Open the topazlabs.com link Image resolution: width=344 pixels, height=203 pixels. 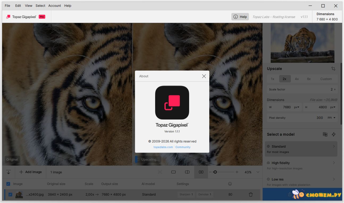[163, 147]
